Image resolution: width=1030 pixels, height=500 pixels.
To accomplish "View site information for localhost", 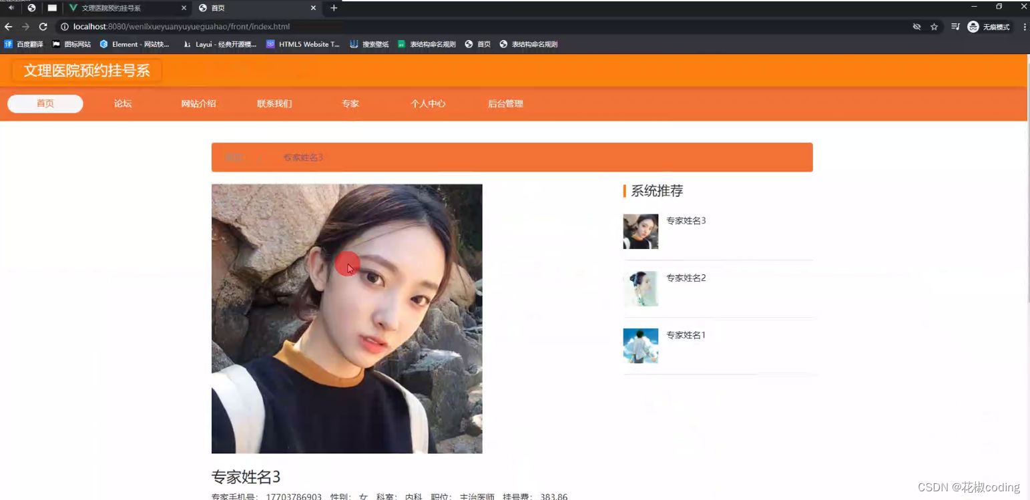I will (x=63, y=27).
